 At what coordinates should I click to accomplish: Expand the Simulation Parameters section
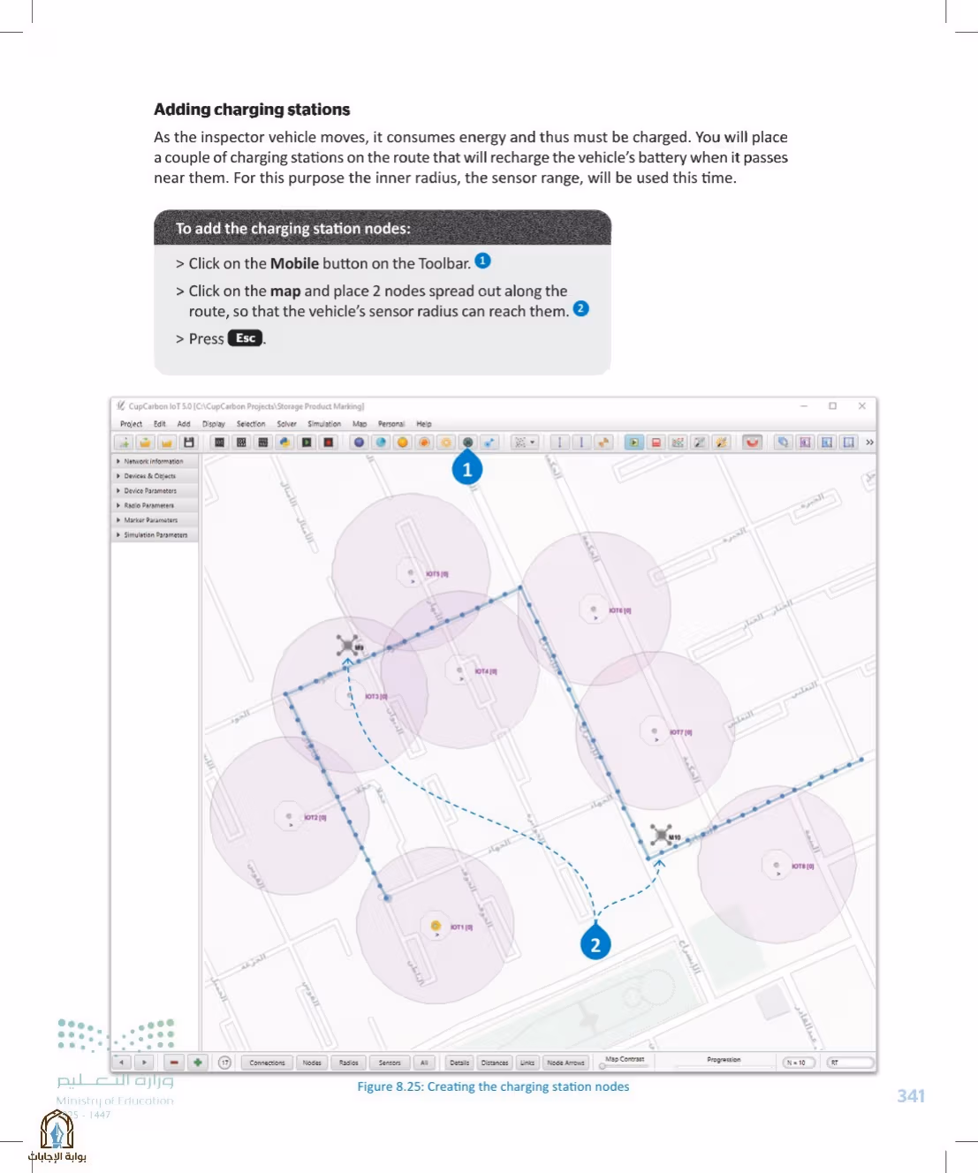click(x=155, y=534)
